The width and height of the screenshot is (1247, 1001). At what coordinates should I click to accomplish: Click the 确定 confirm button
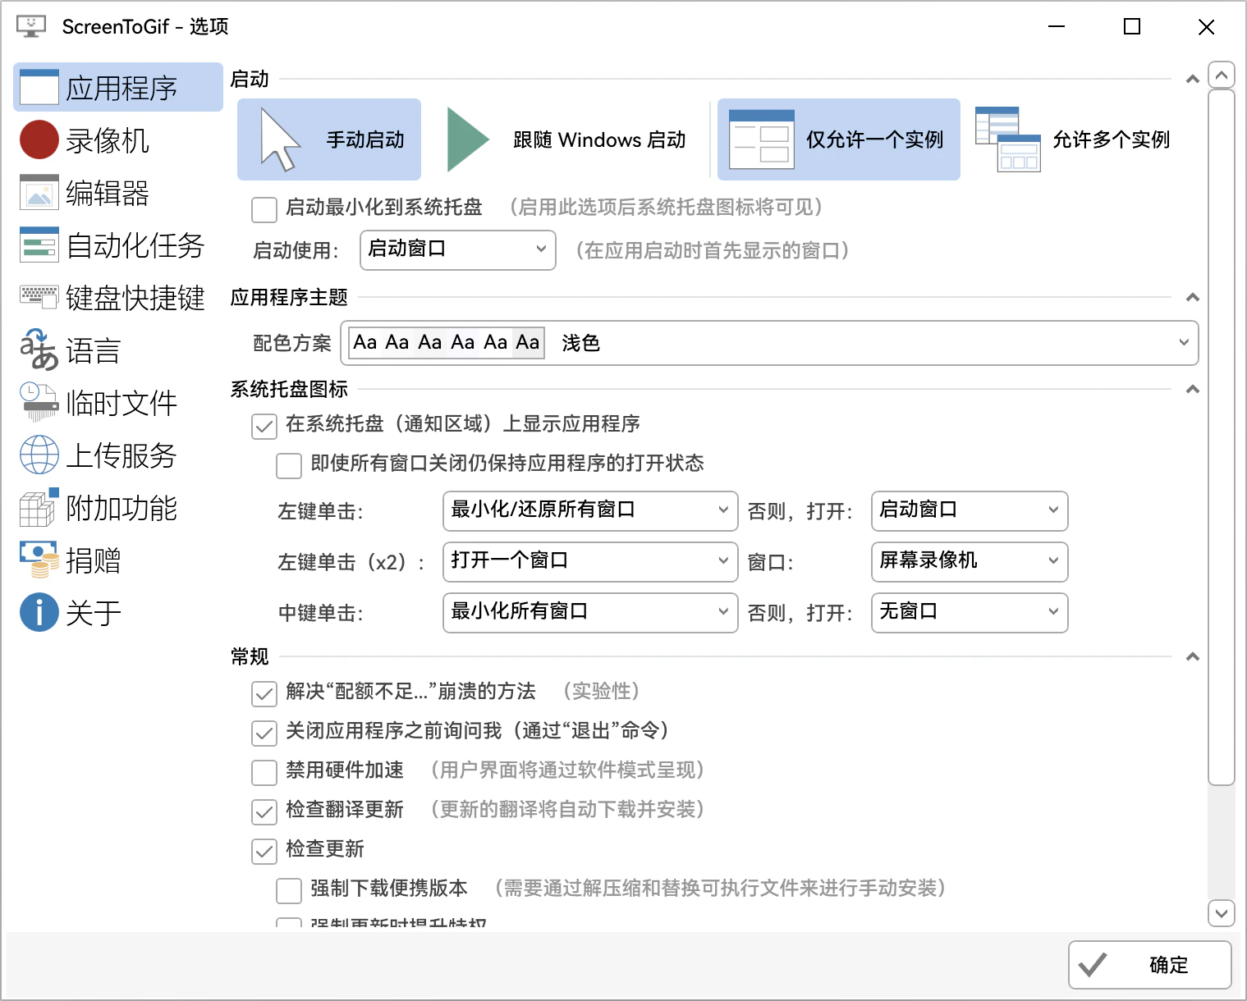[1149, 965]
